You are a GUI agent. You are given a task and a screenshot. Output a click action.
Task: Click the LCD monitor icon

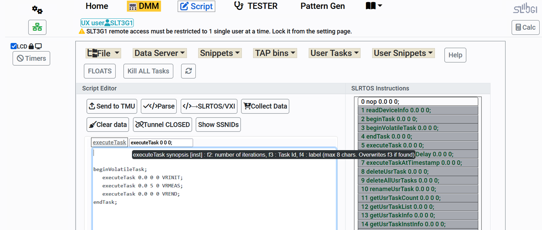[x=39, y=46]
